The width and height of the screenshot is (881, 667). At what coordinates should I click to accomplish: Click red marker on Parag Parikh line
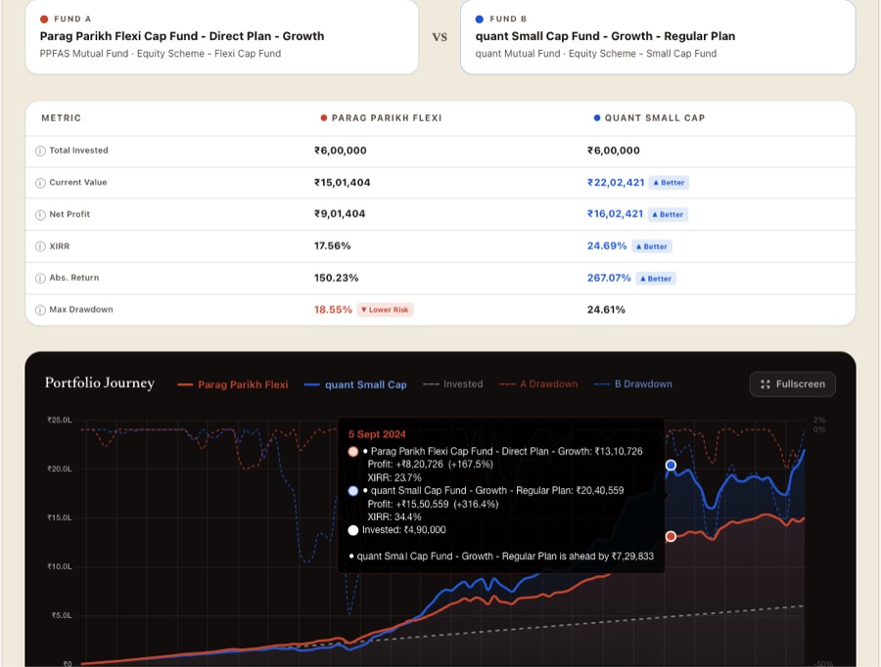coord(671,536)
